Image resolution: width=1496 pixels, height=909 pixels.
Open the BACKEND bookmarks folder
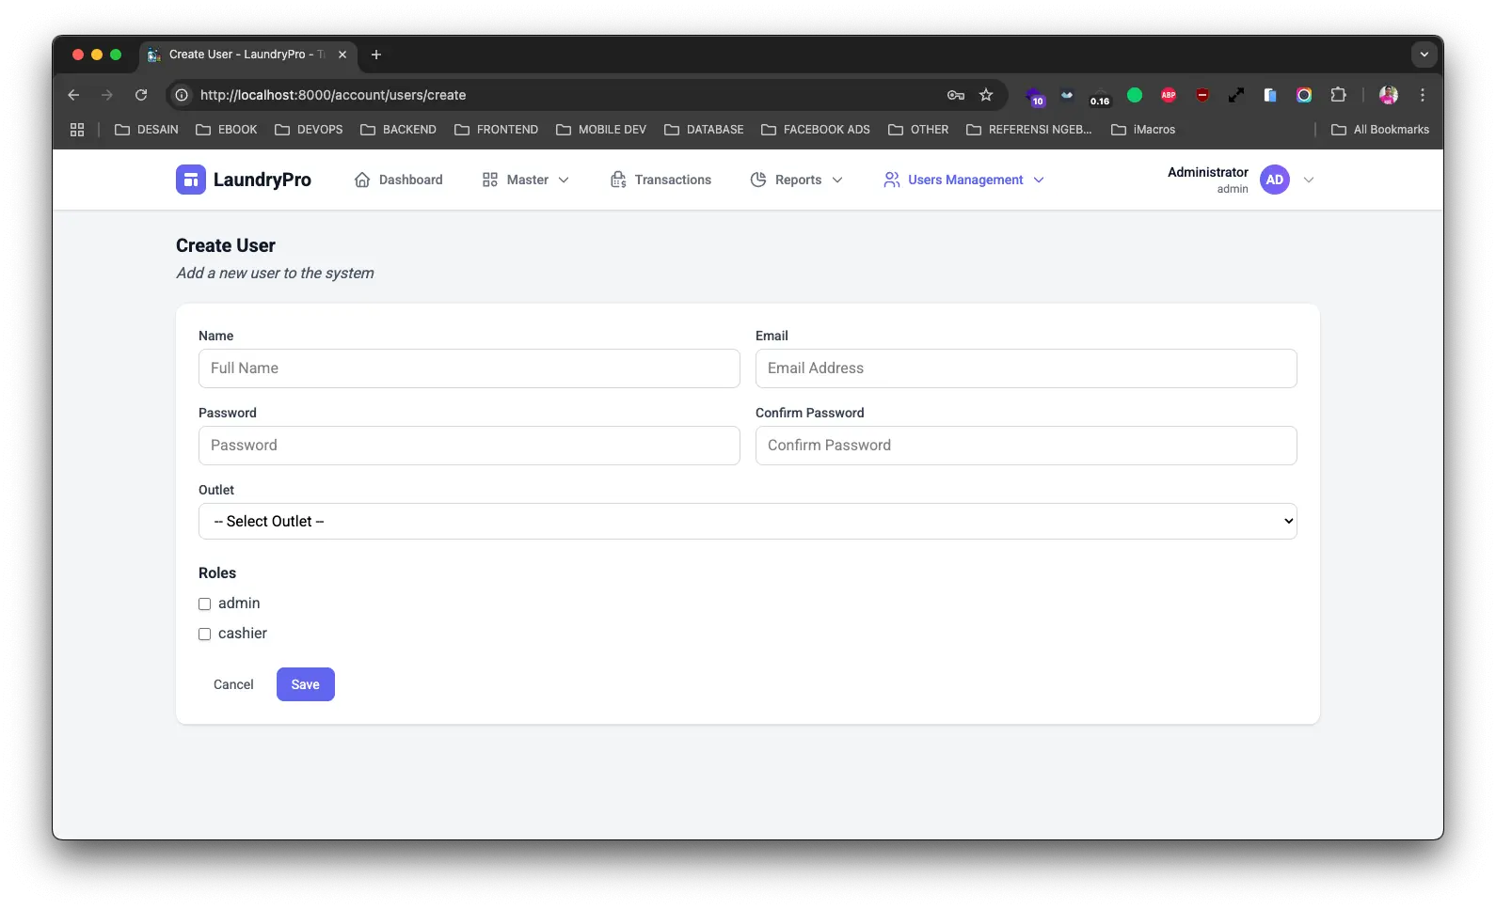[398, 130]
